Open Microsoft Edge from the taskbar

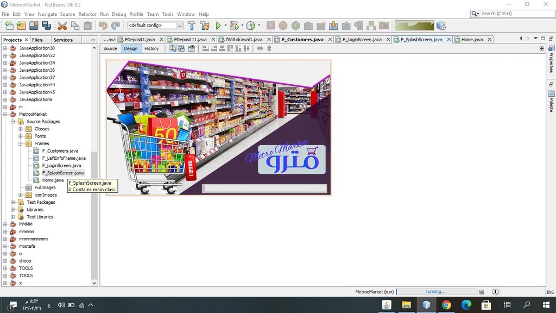pos(466,305)
